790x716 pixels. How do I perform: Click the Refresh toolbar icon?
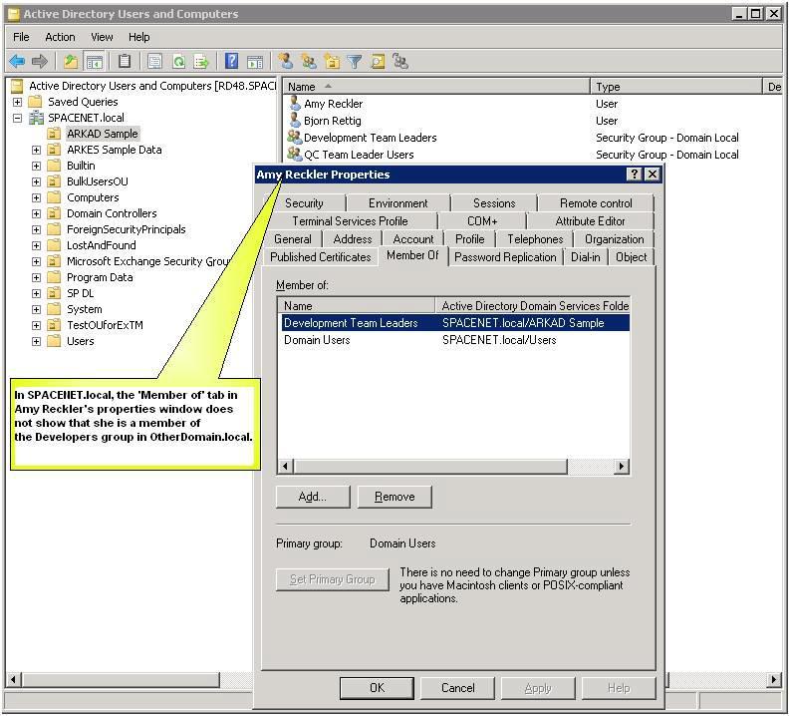click(179, 62)
